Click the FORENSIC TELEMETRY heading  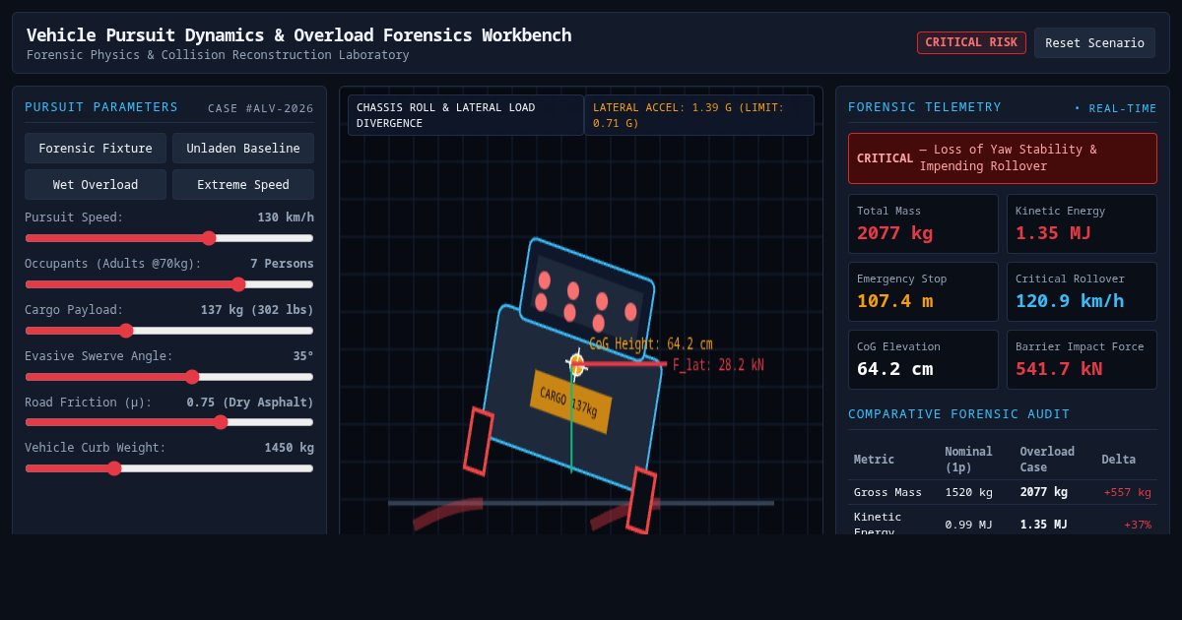pos(925,107)
